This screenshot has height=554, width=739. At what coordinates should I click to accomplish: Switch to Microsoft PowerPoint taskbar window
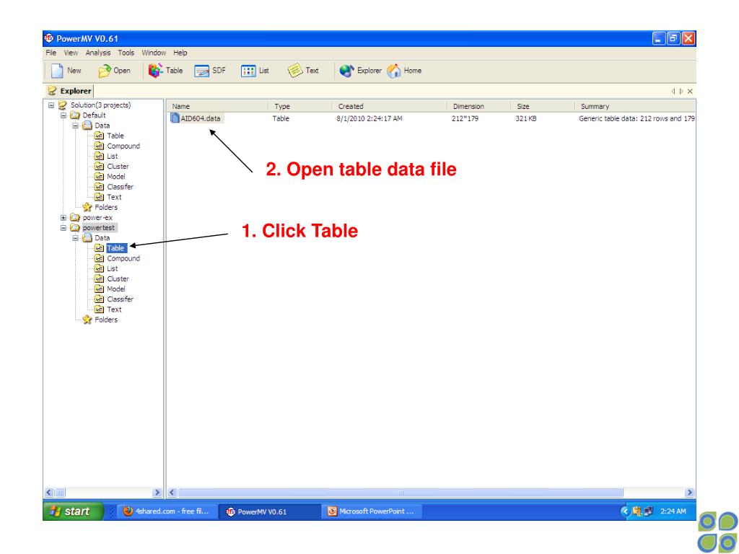[x=372, y=511]
